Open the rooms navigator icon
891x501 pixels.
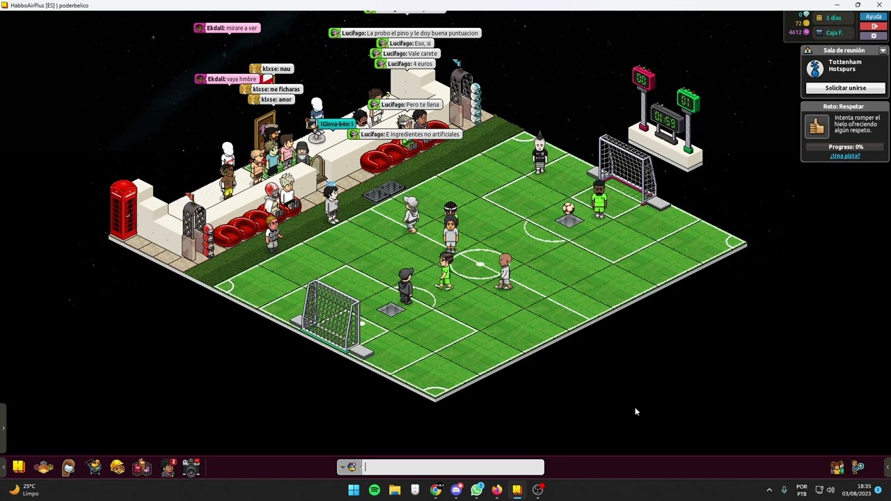(x=44, y=468)
